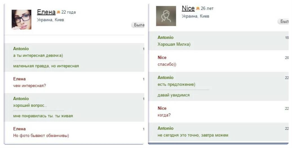Select message 'есть предложение)'
Image resolution: width=292 pixels, height=148 pixels.
pos(176,84)
